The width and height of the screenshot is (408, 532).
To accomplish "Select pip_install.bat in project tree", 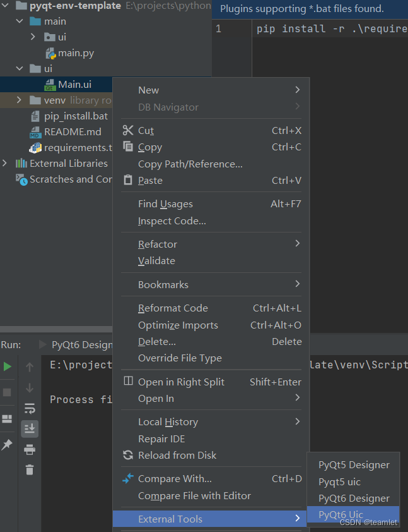I will point(76,116).
